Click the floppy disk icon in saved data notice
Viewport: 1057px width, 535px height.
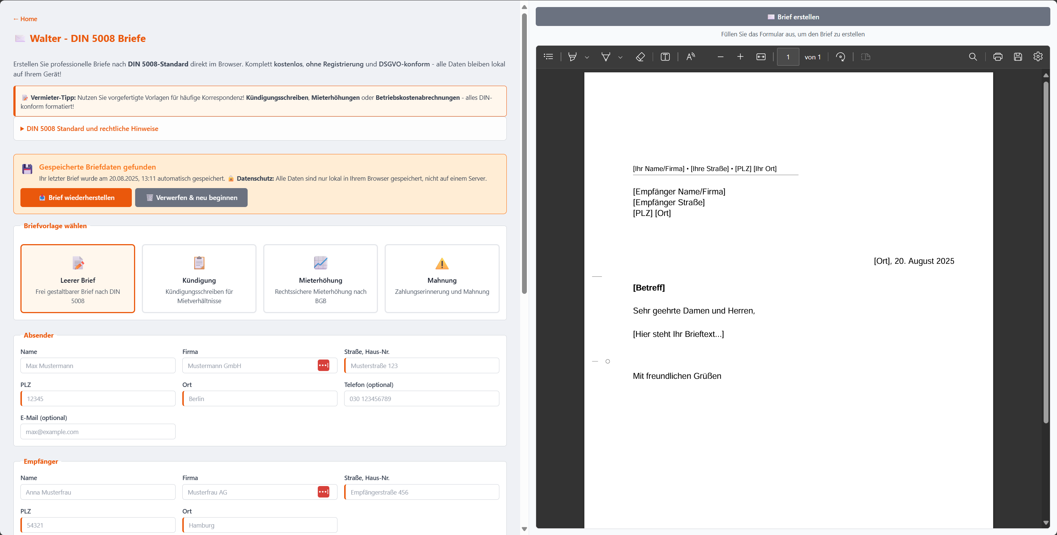pyautogui.click(x=27, y=169)
